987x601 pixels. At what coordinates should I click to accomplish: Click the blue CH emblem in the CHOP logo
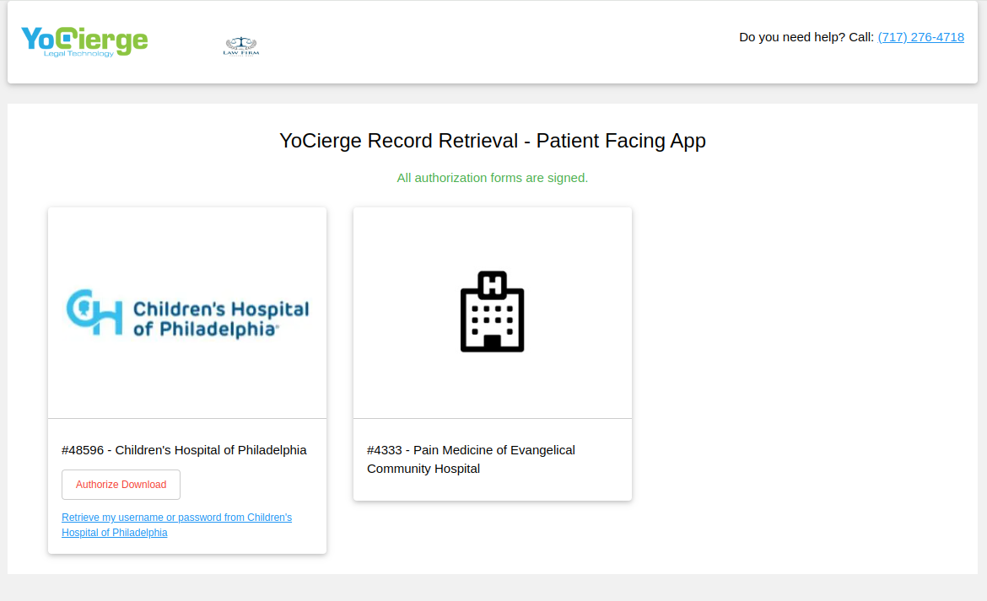tap(93, 312)
